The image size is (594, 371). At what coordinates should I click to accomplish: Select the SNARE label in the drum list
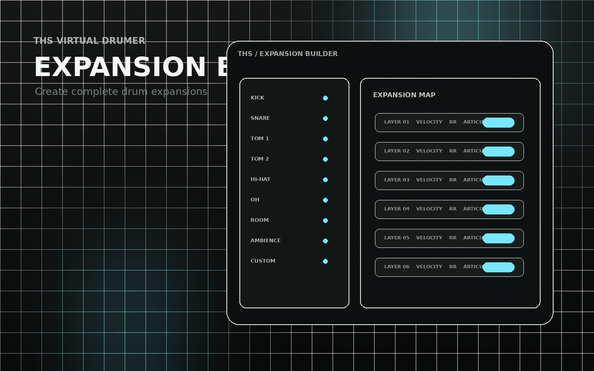tap(260, 118)
